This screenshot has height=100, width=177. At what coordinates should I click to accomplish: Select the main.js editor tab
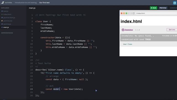click(x=32, y=8)
